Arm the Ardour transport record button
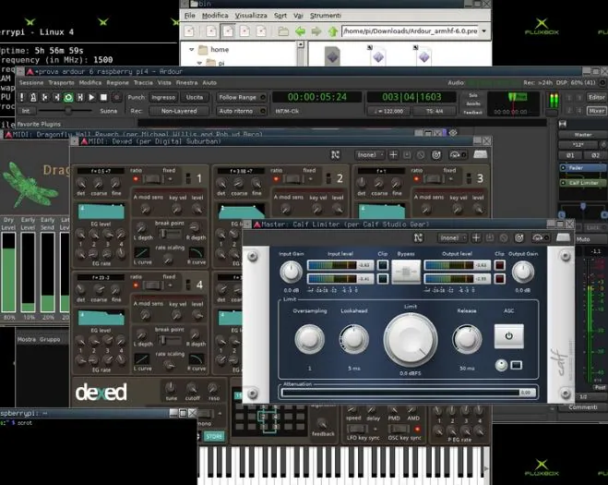 [116, 97]
